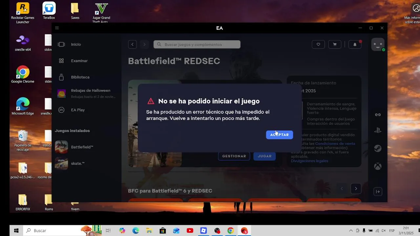Viewport: 420px width, 236px height.
Task: Show next BFC carousel items
Action: tap(356, 188)
